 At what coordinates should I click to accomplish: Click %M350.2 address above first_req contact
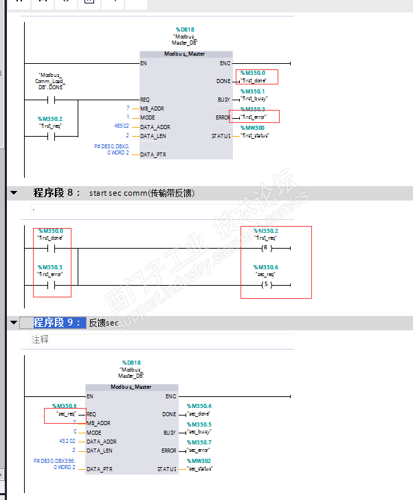click(x=50, y=119)
